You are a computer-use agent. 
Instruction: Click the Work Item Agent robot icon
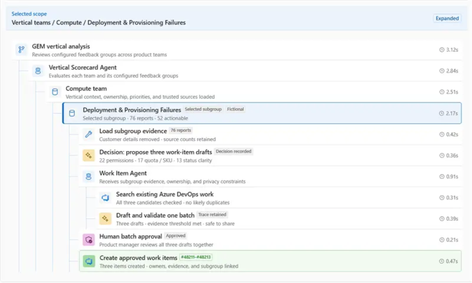click(x=89, y=176)
